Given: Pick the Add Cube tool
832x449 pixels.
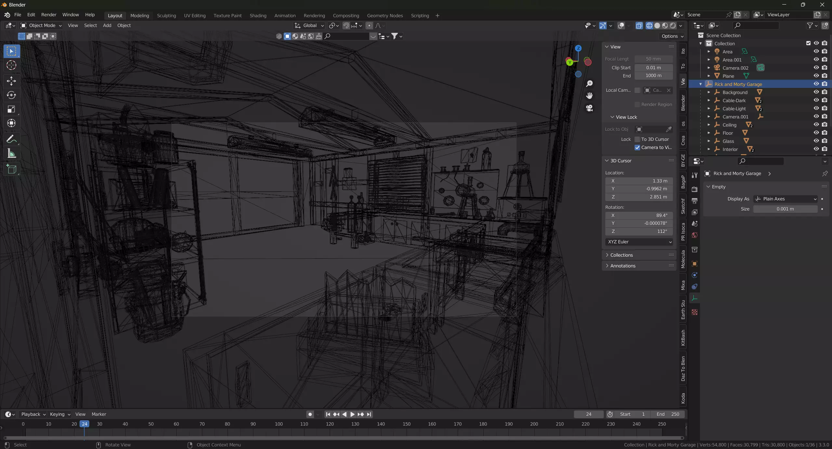Looking at the screenshot, I should (11, 169).
